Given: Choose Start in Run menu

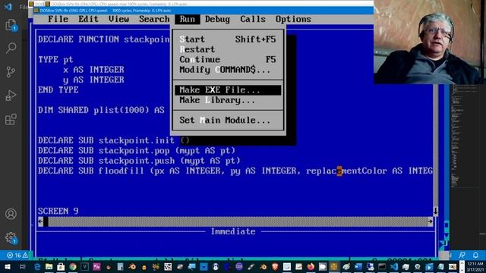Looking at the screenshot, I should pyautogui.click(x=228, y=39).
